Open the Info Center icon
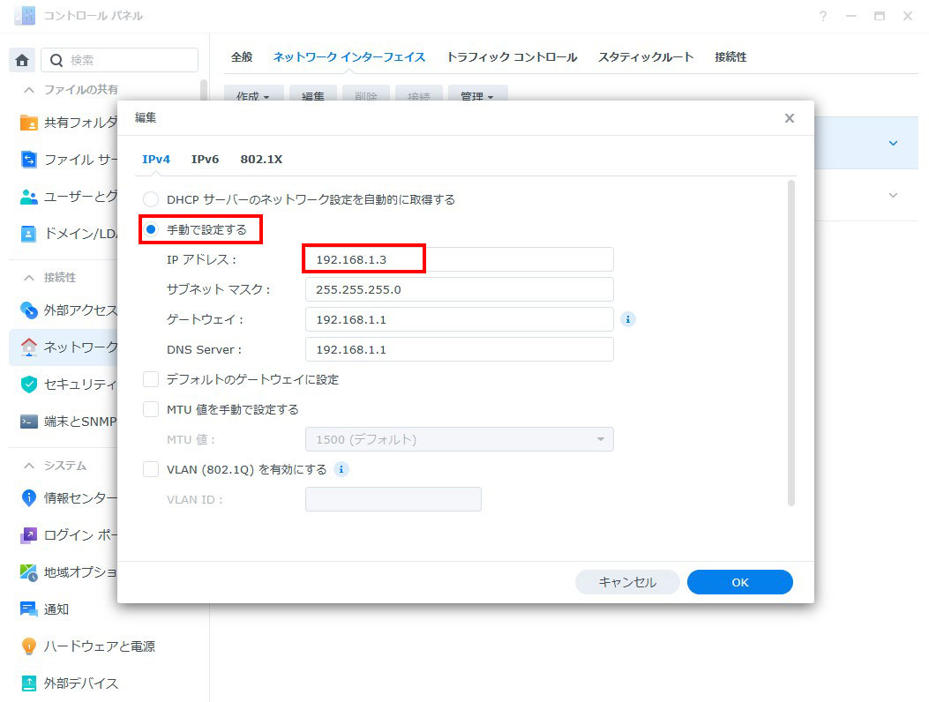The image size is (929, 702). pos(29,498)
